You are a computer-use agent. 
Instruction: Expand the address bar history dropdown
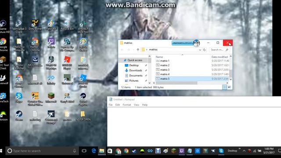[x=200, y=50]
